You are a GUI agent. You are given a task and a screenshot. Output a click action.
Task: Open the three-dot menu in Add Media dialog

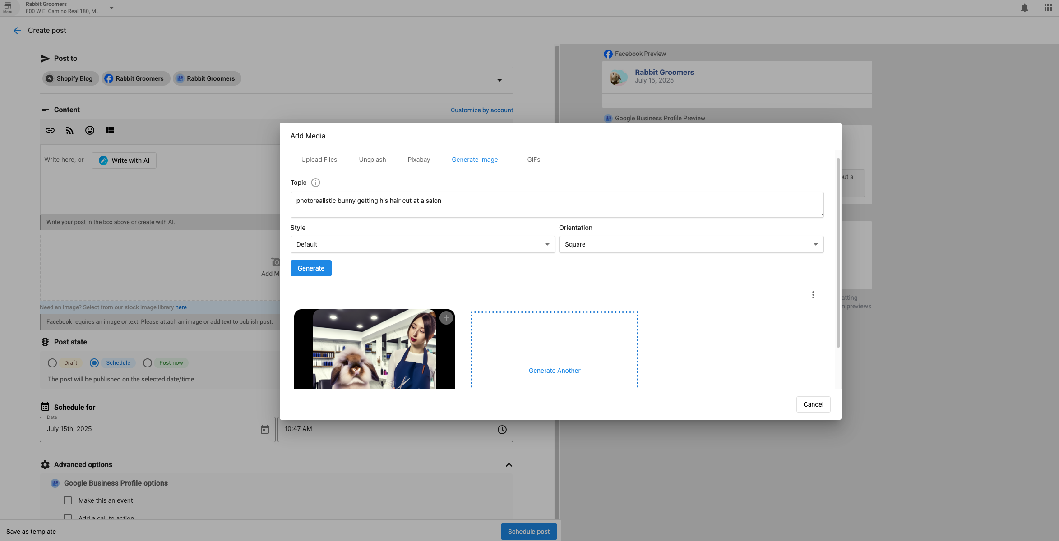[813, 295]
